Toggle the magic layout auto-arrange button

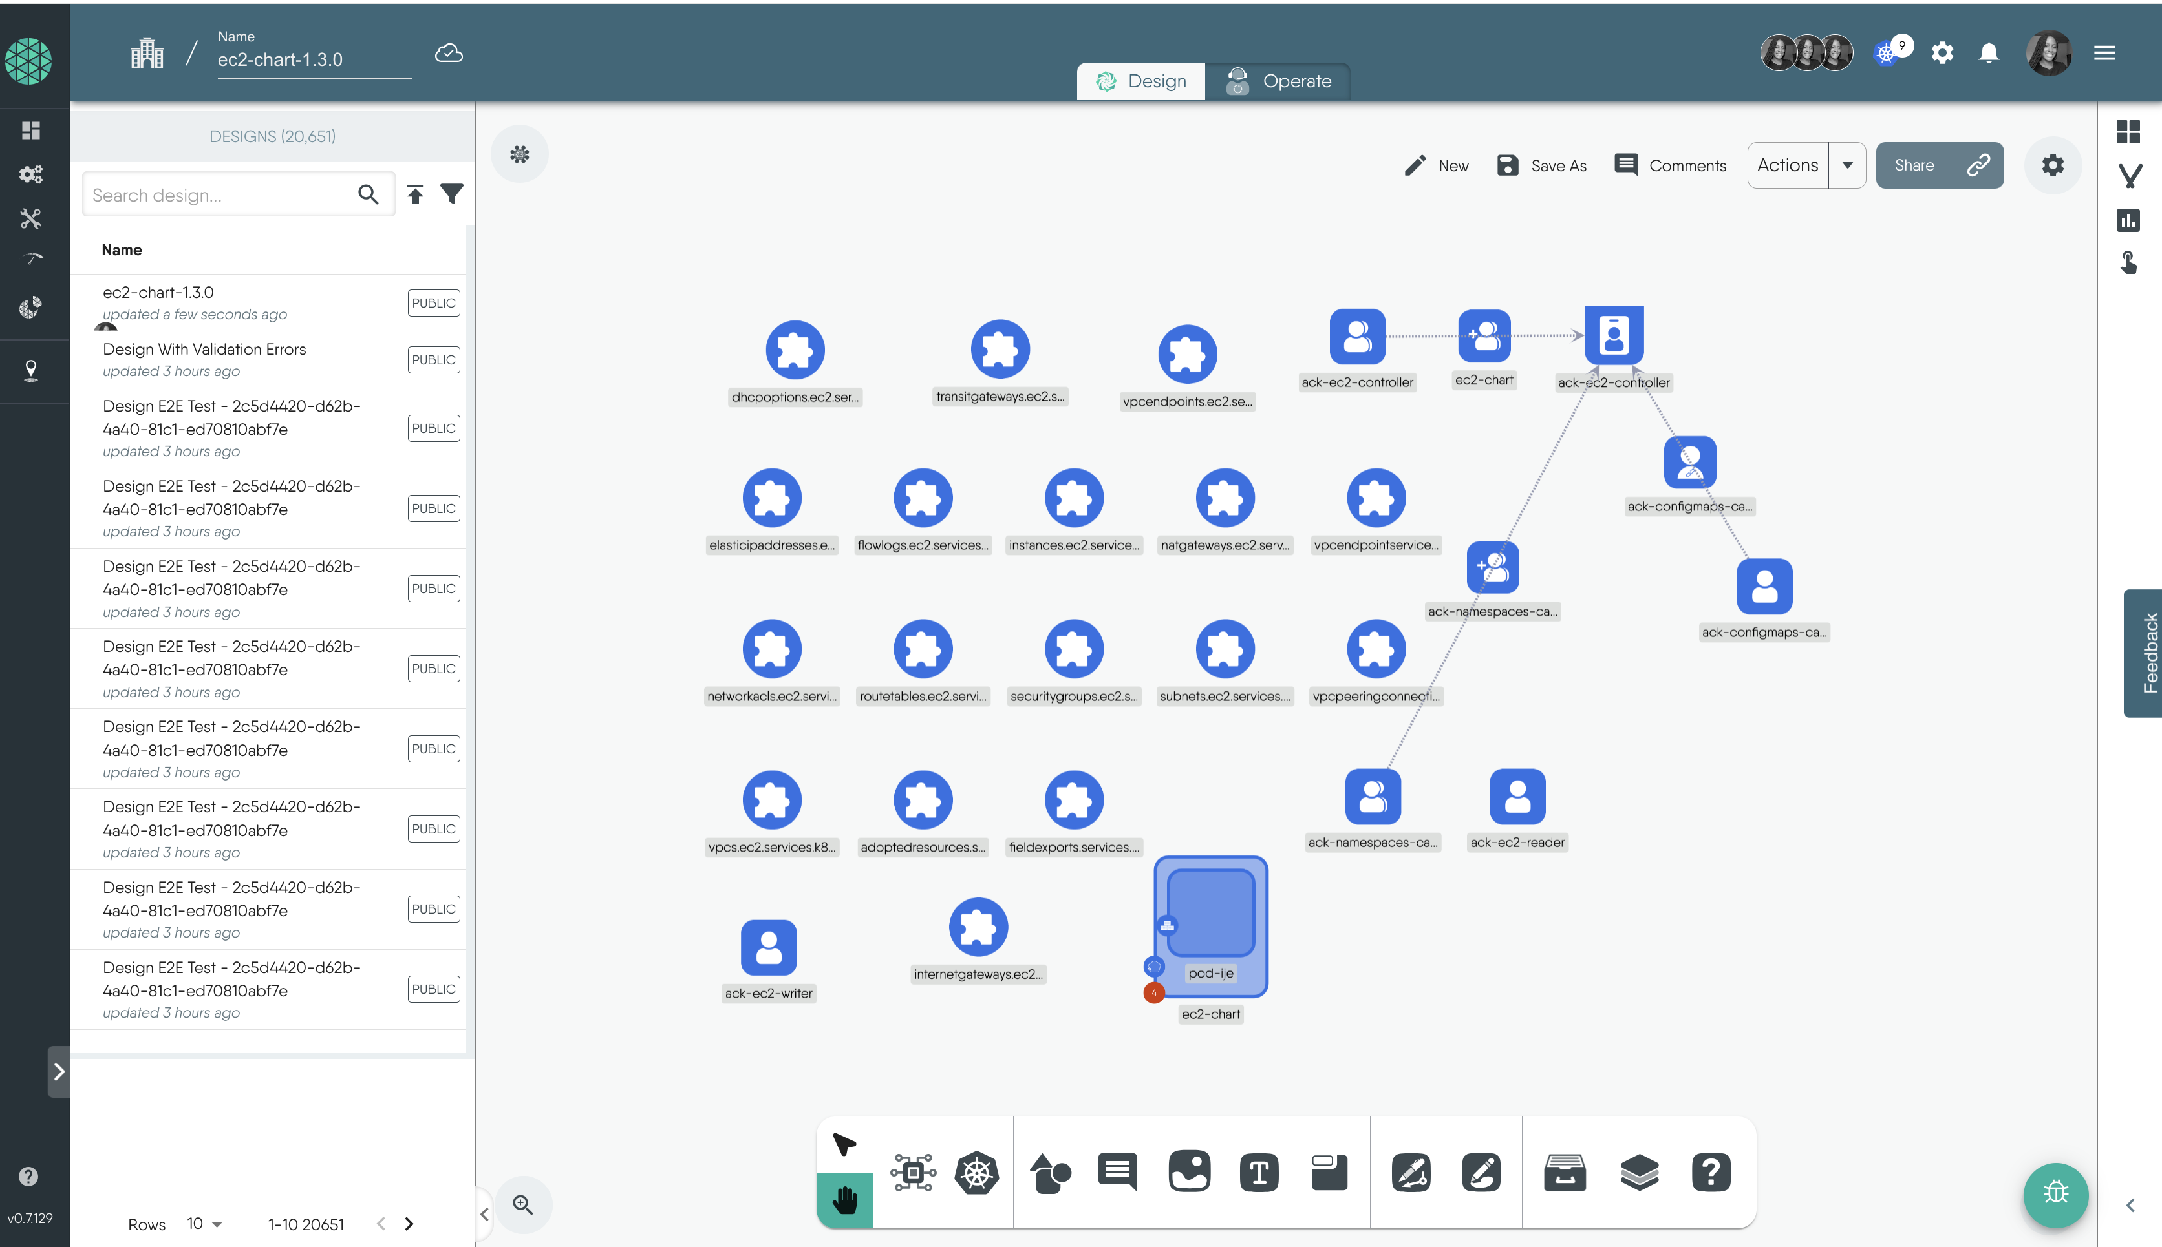pos(522,154)
